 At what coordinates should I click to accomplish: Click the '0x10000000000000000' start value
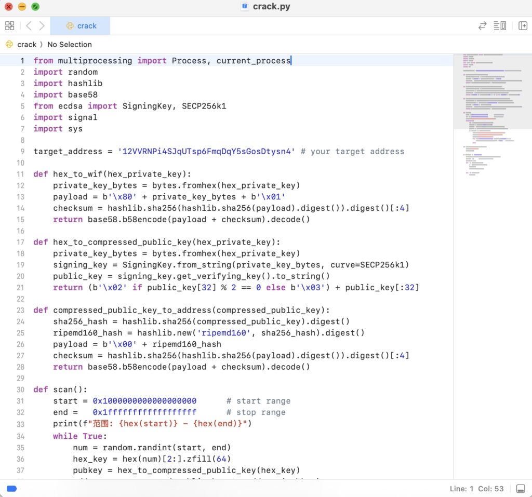tap(144, 401)
